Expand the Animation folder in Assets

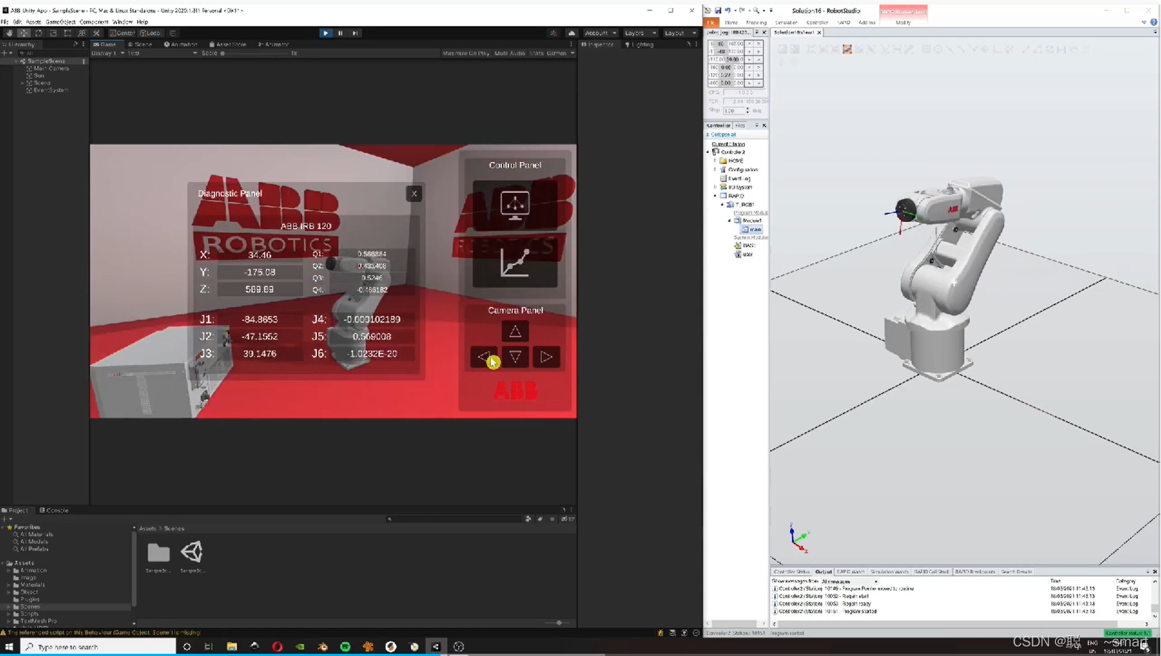point(9,571)
